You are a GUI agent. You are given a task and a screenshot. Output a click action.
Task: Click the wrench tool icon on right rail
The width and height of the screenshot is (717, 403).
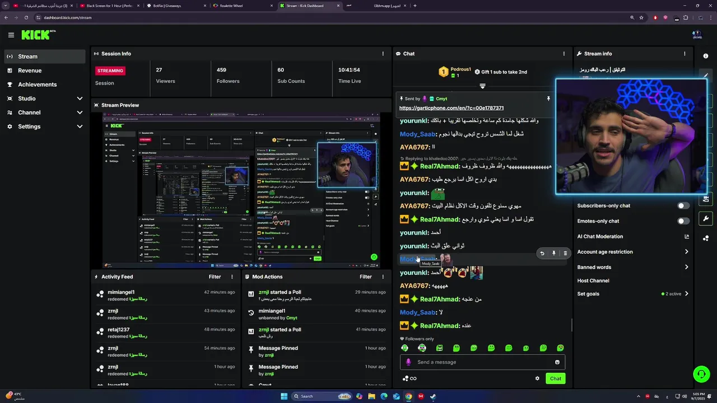706,218
